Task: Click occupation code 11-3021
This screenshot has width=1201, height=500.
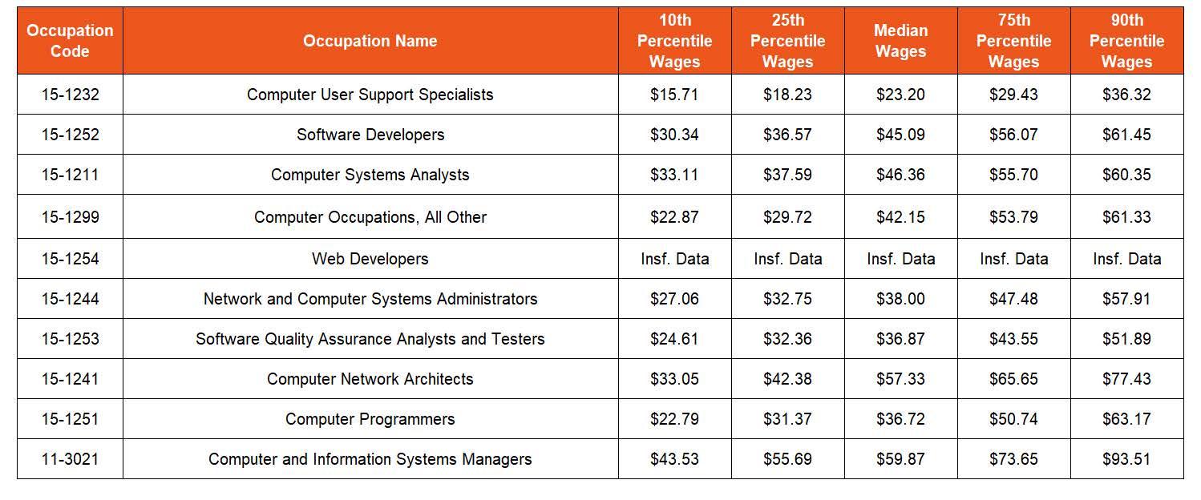Action: click(70, 459)
